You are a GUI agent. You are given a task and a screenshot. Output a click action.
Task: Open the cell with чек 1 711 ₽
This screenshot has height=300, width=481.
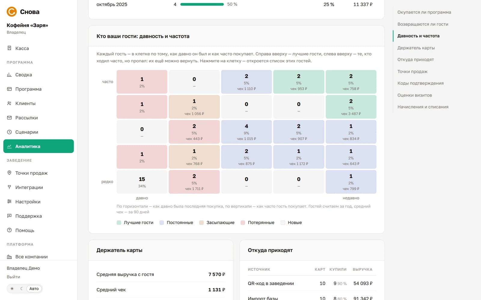click(x=194, y=182)
